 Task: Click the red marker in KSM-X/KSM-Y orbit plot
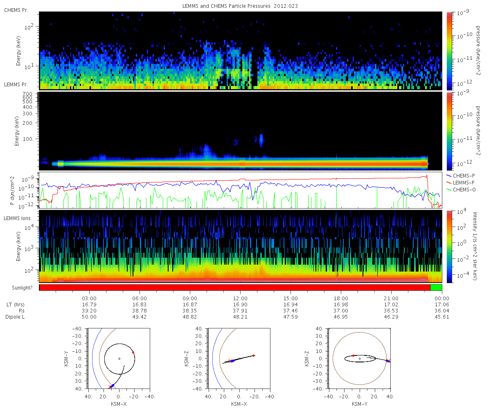click(x=133, y=352)
